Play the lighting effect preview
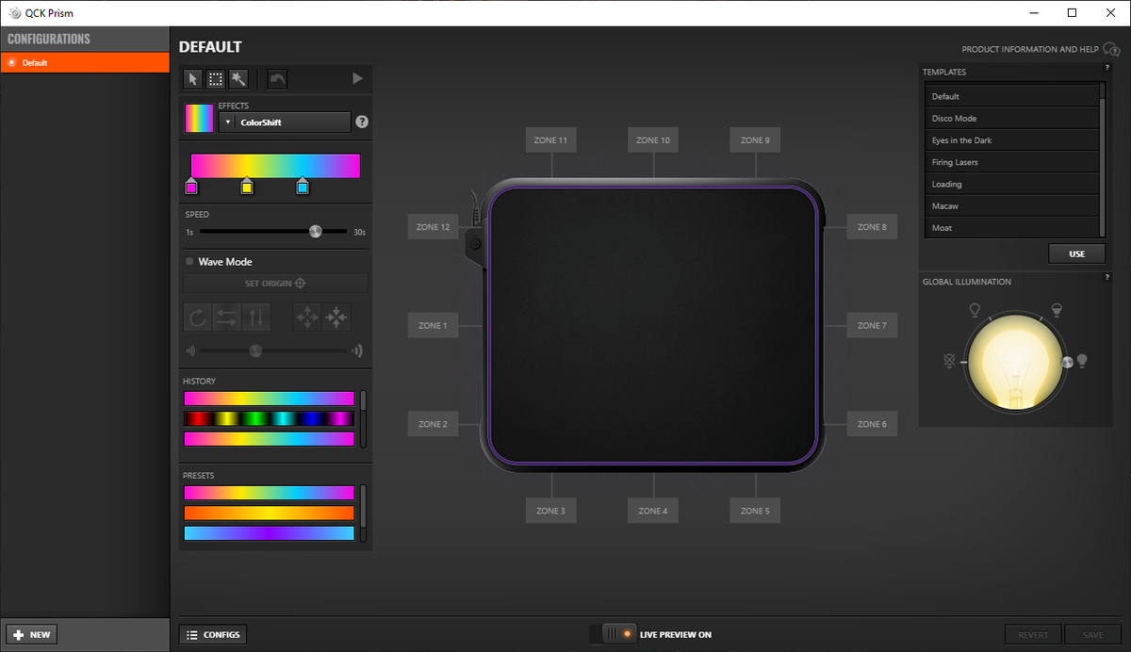 tap(357, 79)
